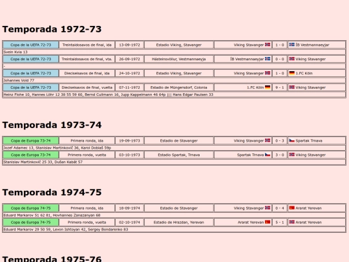Click 'Dieciseisavos de final, vuelta' cell
This screenshot has width=349, height=262.
pyautogui.click(x=87, y=87)
